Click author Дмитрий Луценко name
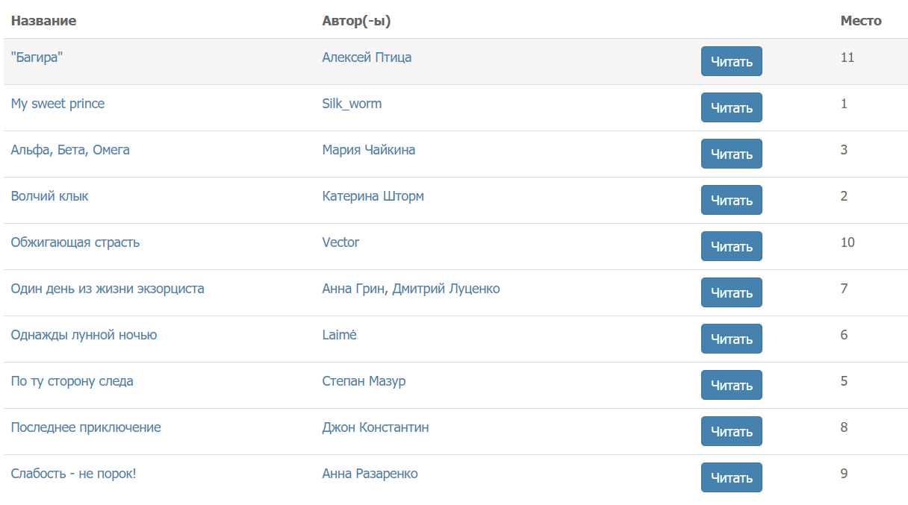The width and height of the screenshot is (908, 505). click(447, 289)
